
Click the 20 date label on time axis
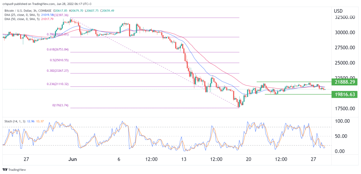coord(249,159)
